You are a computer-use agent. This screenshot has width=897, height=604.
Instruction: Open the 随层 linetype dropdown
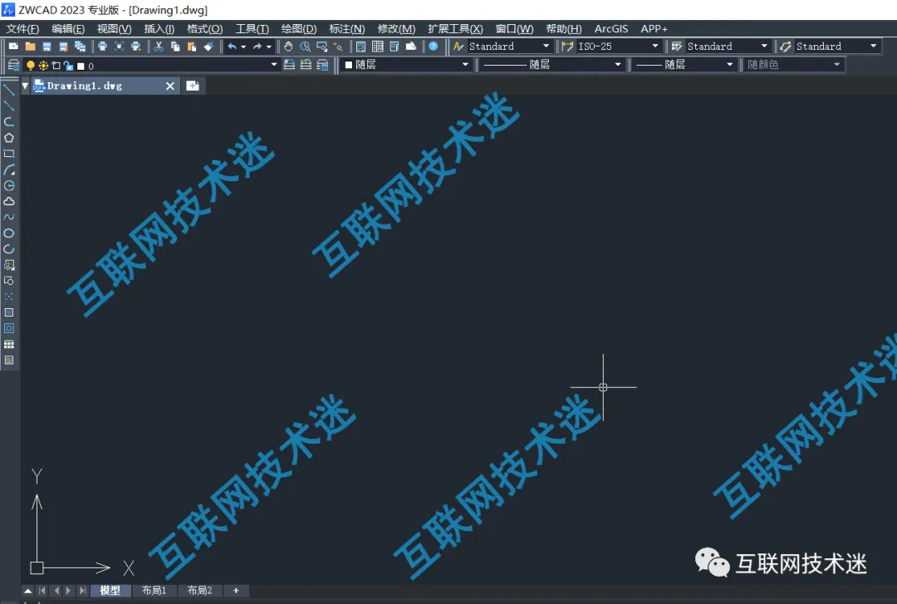click(618, 65)
